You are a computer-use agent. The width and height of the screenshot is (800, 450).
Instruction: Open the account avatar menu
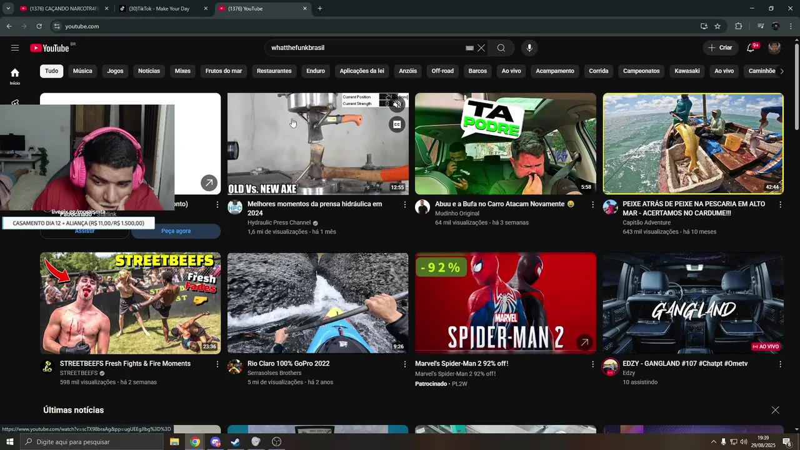point(774,48)
